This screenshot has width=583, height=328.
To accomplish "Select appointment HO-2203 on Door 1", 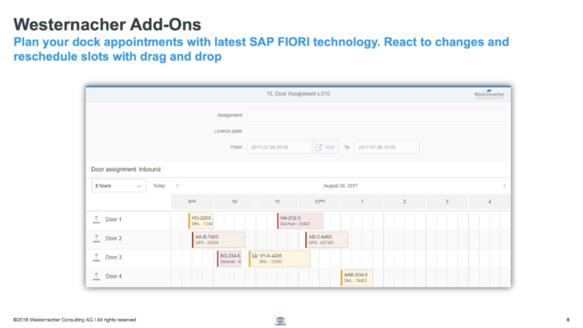I will tap(200, 220).
